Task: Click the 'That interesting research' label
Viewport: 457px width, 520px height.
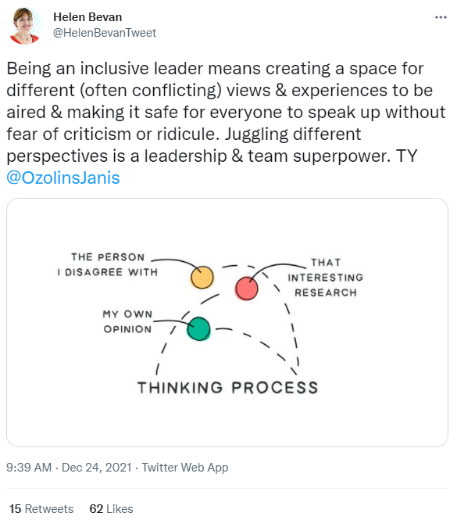Action: pos(326,278)
